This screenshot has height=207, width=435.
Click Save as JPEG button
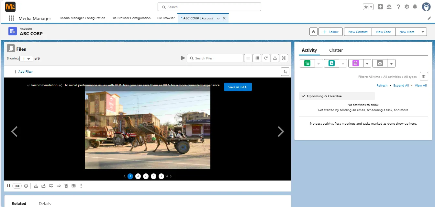238,87
